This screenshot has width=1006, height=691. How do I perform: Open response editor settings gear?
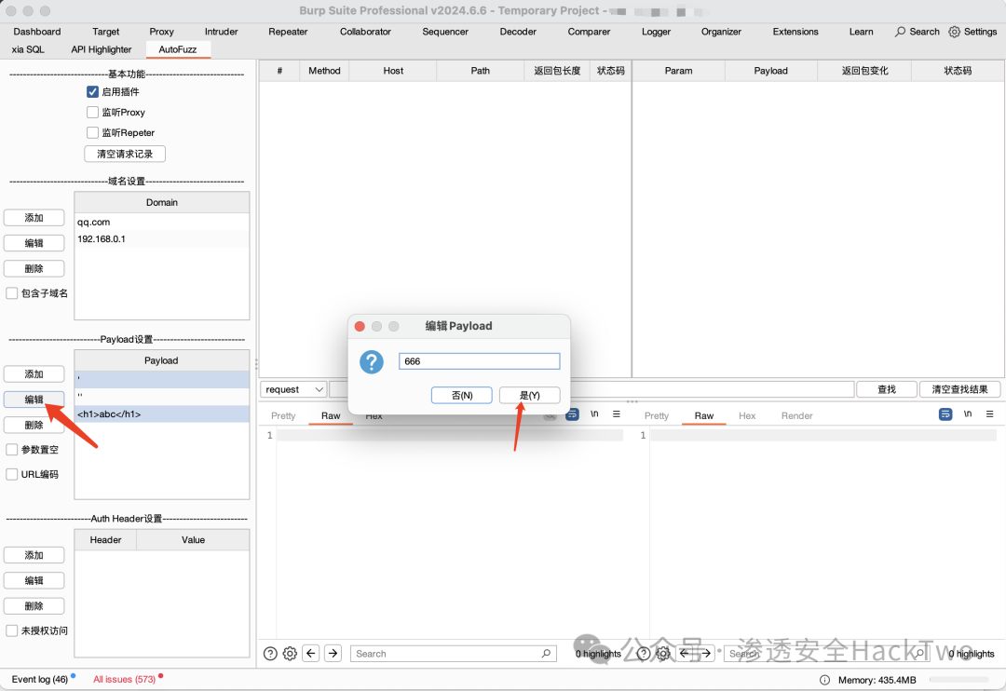[663, 653]
